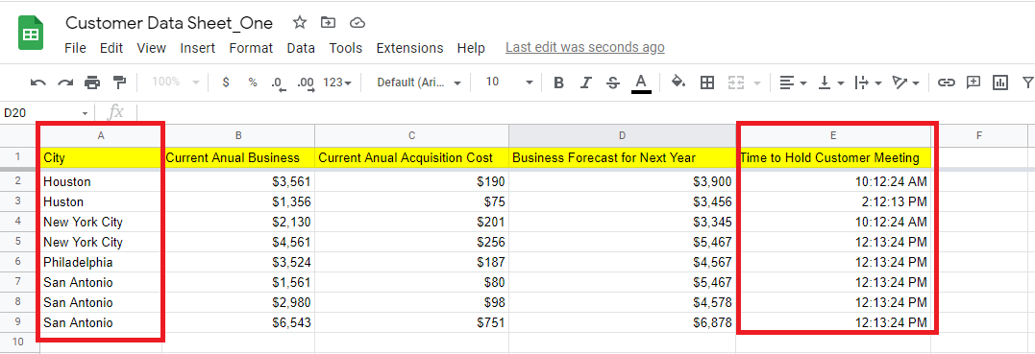Star this spreadsheet document
The image size is (1035, 354).
[x=300, y=23]
